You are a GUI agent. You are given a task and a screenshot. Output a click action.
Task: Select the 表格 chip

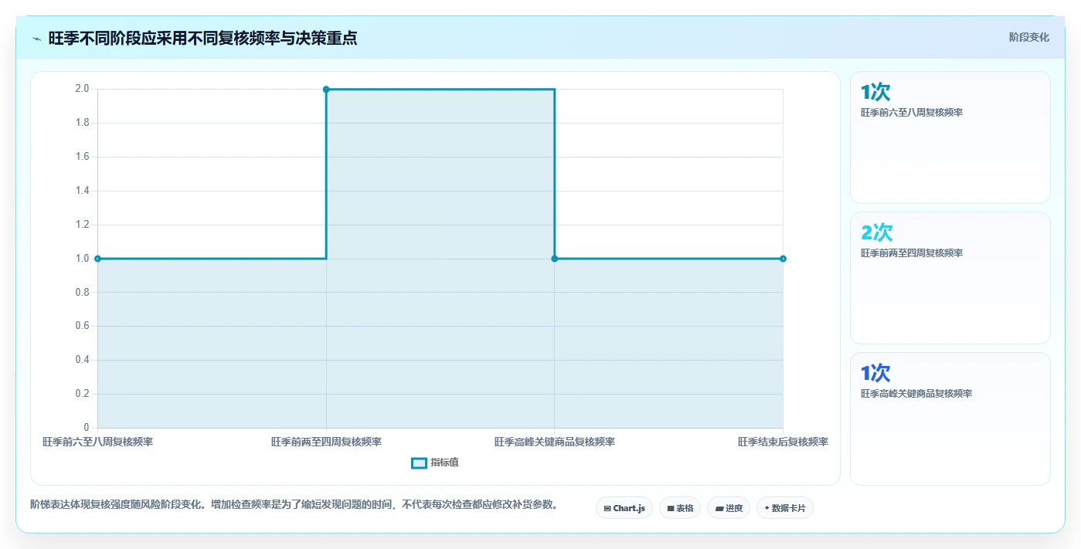click(x=680, y=508)
